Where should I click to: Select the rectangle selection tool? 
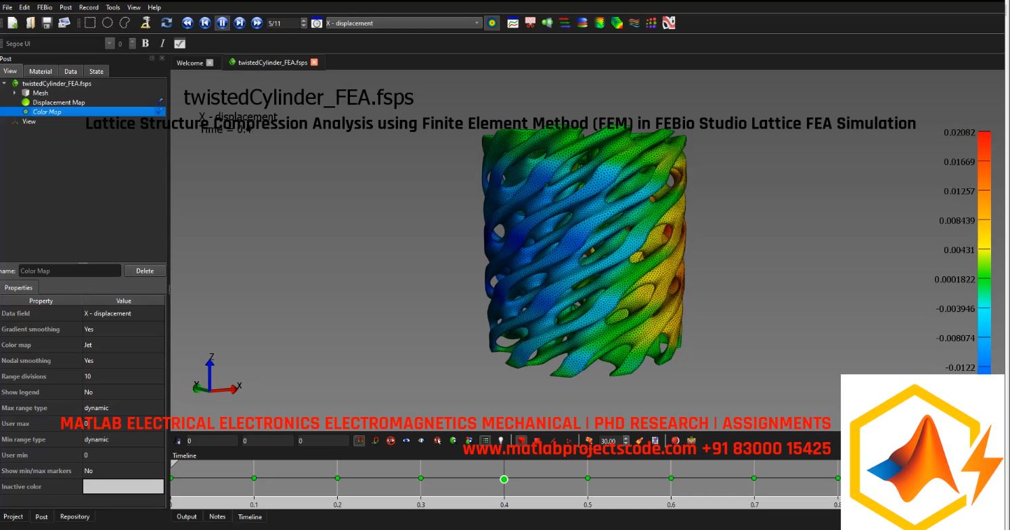tap(89, 22)
